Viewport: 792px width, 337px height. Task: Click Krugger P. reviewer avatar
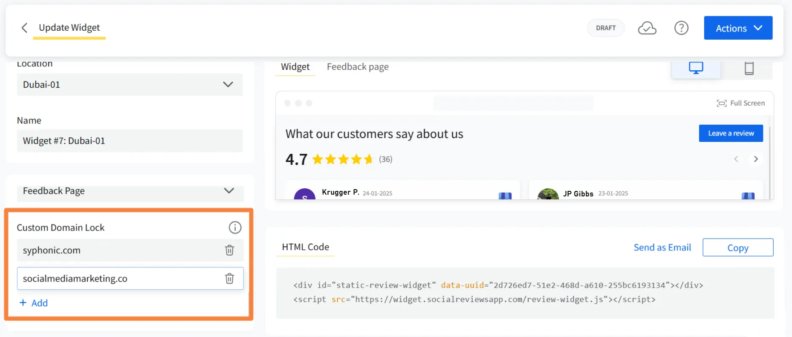pyautogui.click(x=304, y=194)
